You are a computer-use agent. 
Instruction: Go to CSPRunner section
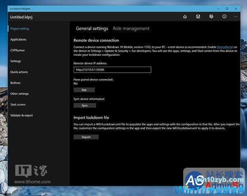pyautogui.click(x=17, y=51)
